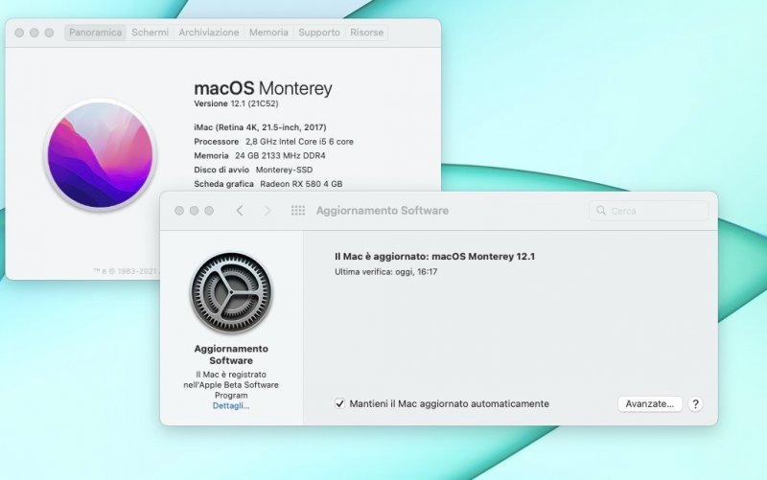Click 'Ultima verifica: oggi, 16:17' text
Viewport: 767px width, 480px height.
click(x=386, y=272)
